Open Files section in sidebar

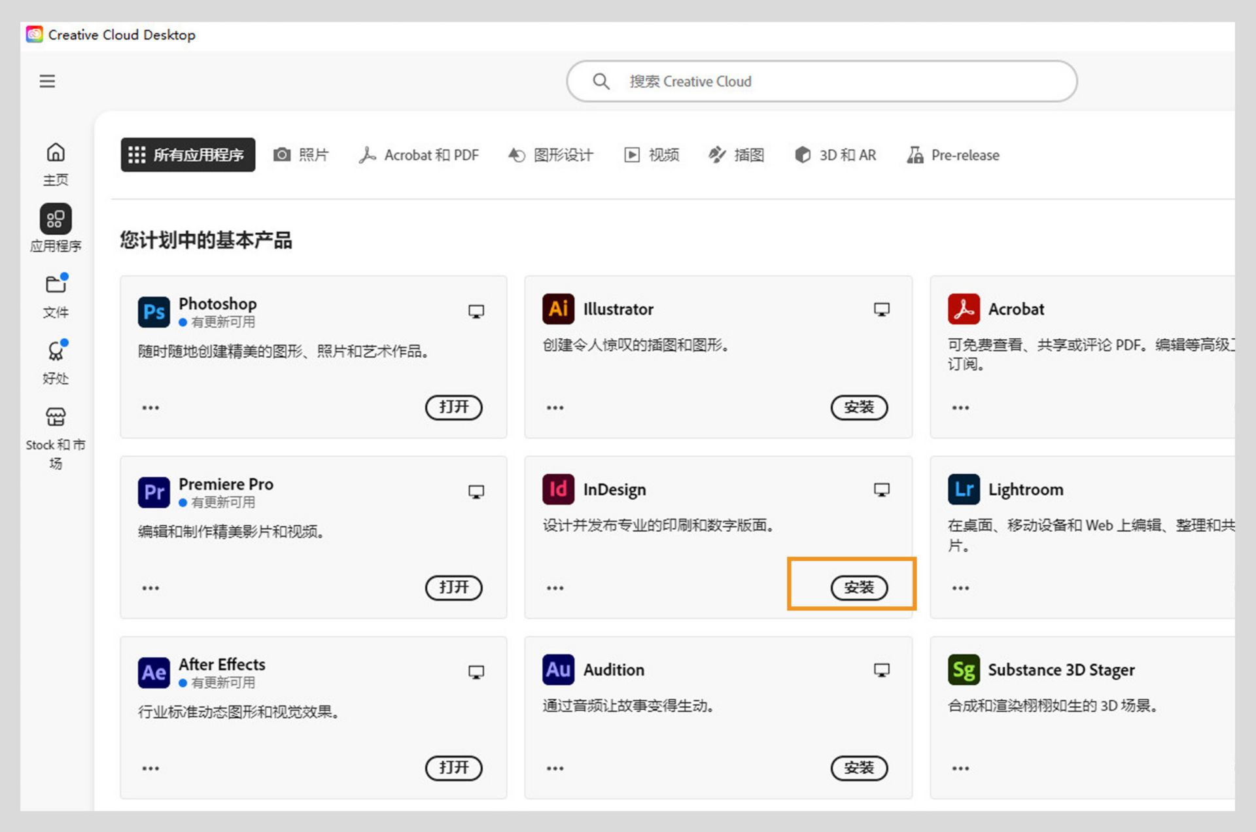(56, 285)
